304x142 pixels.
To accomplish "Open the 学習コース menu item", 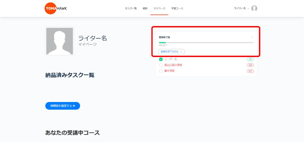I will coord(177,8).
